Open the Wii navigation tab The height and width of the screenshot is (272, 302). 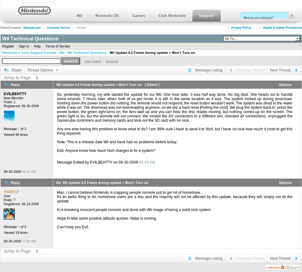click(79, 16)
